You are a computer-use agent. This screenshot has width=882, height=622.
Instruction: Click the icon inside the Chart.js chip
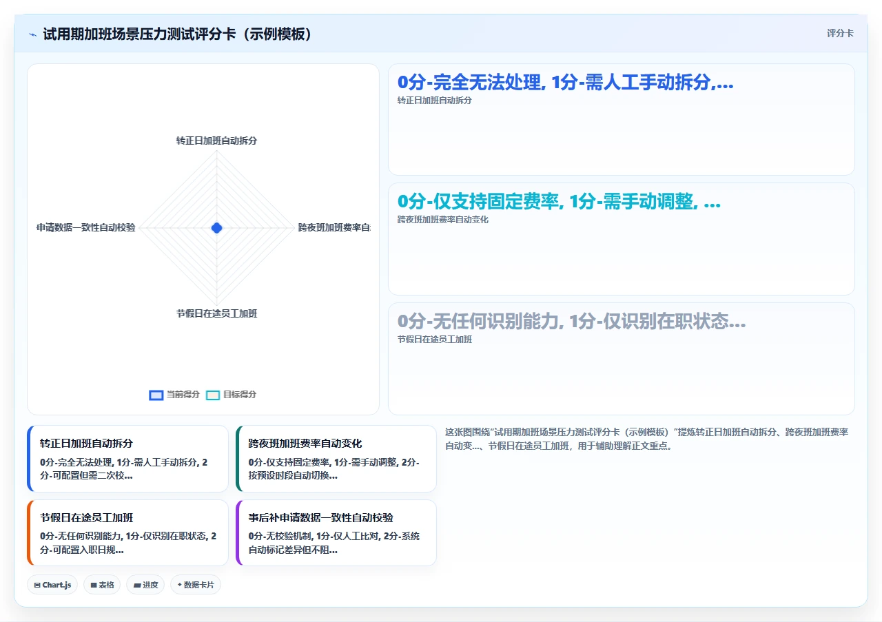point(37,585)
